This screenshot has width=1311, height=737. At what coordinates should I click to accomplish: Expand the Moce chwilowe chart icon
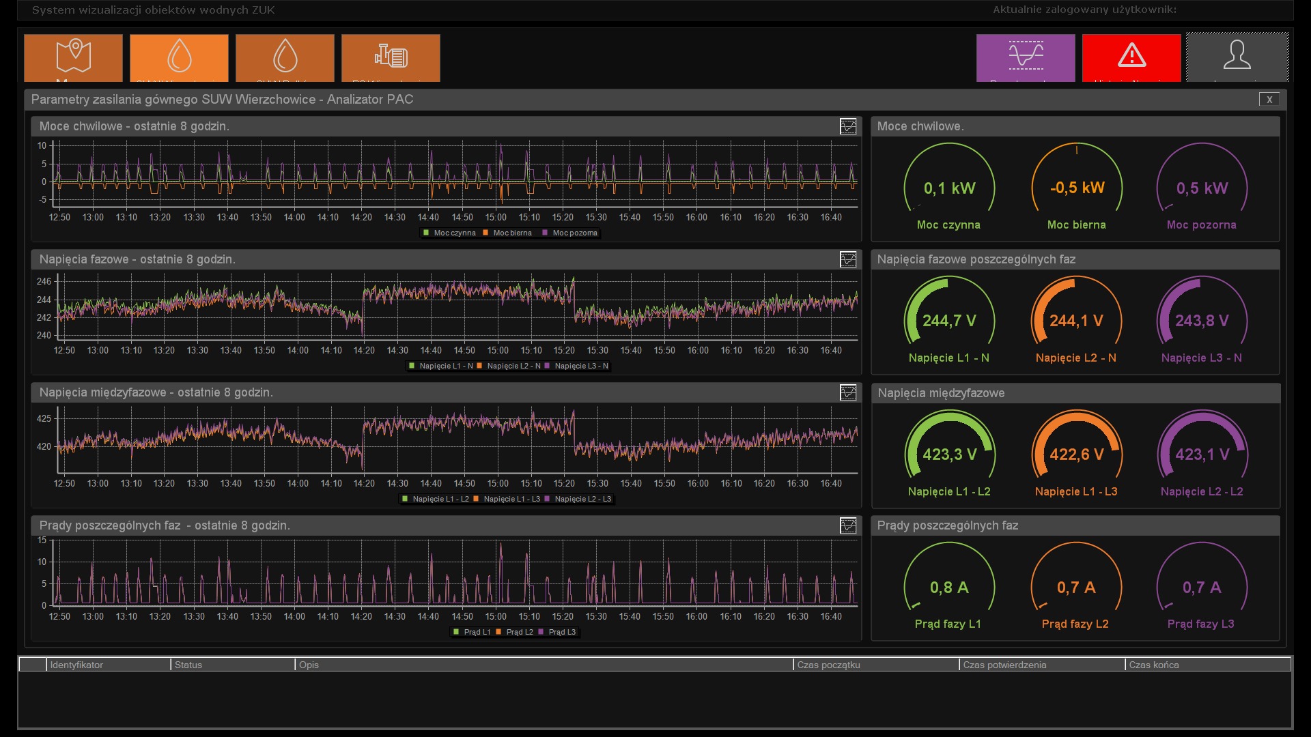point(848,126)
